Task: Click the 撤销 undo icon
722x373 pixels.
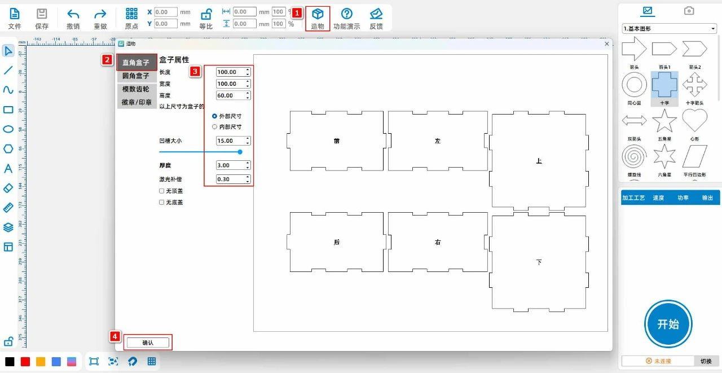Action: [73, 14]
